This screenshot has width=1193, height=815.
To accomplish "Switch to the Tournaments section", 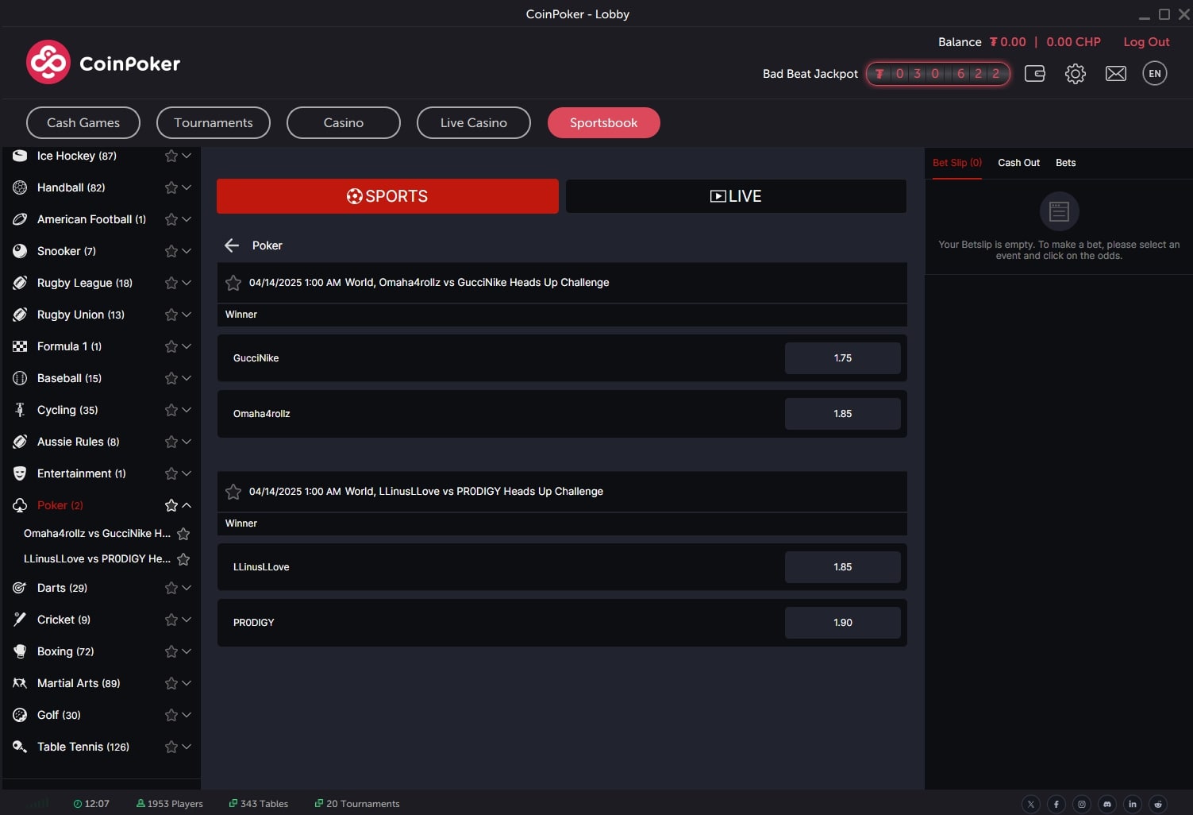I will pos(214,122).
